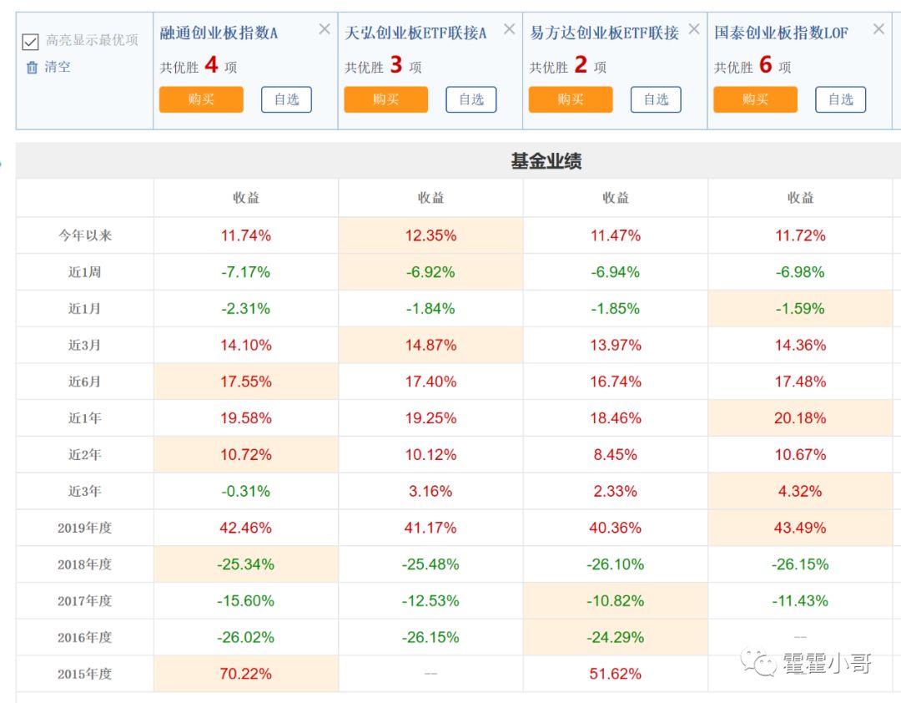Image resolution: width=901 pixels, height=703 pixels.
Task: Add 易方达创业板ETF联接 to 自选
Action: click(x=656, y=99)
